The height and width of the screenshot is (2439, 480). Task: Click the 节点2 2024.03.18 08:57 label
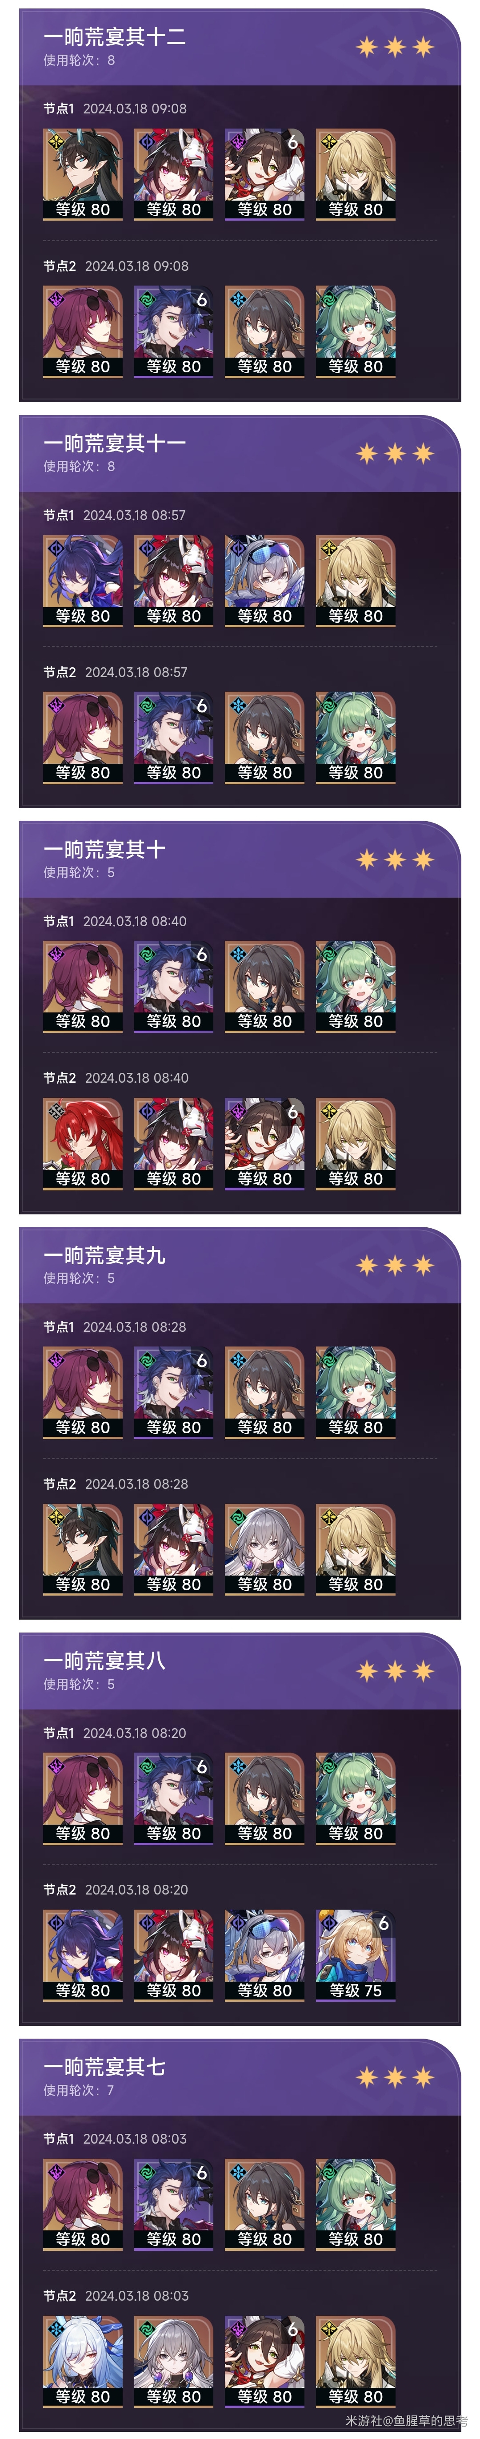coord(116,672)
